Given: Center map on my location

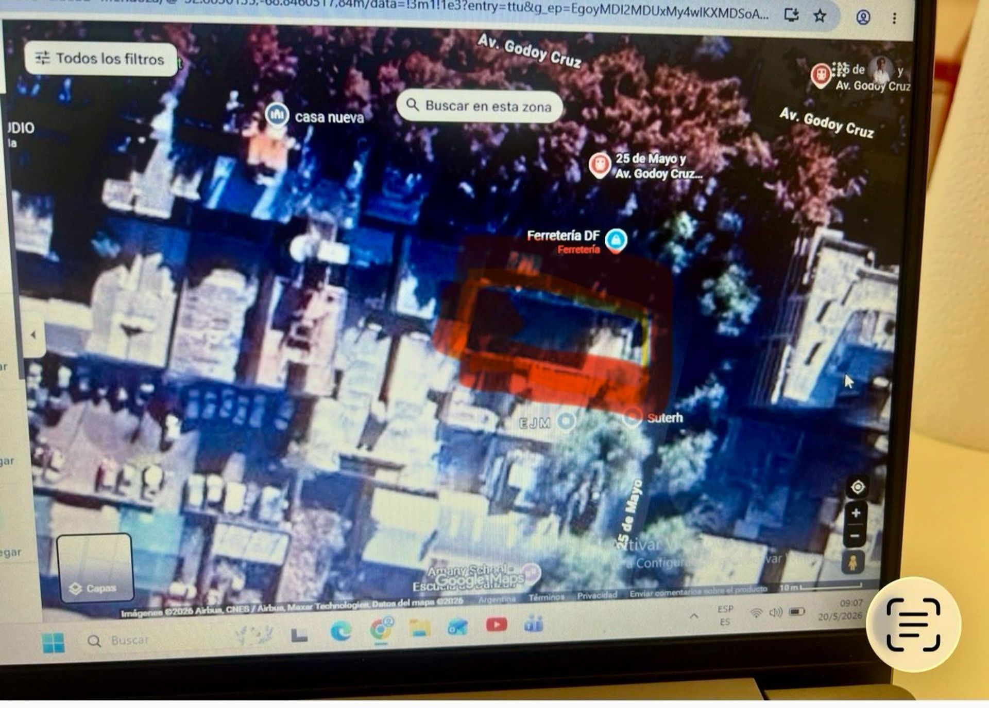Looking at the screenshot, I should (858, 487).
